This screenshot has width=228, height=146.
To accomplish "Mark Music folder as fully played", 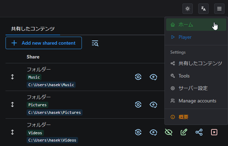I will [x=153, y=77].
